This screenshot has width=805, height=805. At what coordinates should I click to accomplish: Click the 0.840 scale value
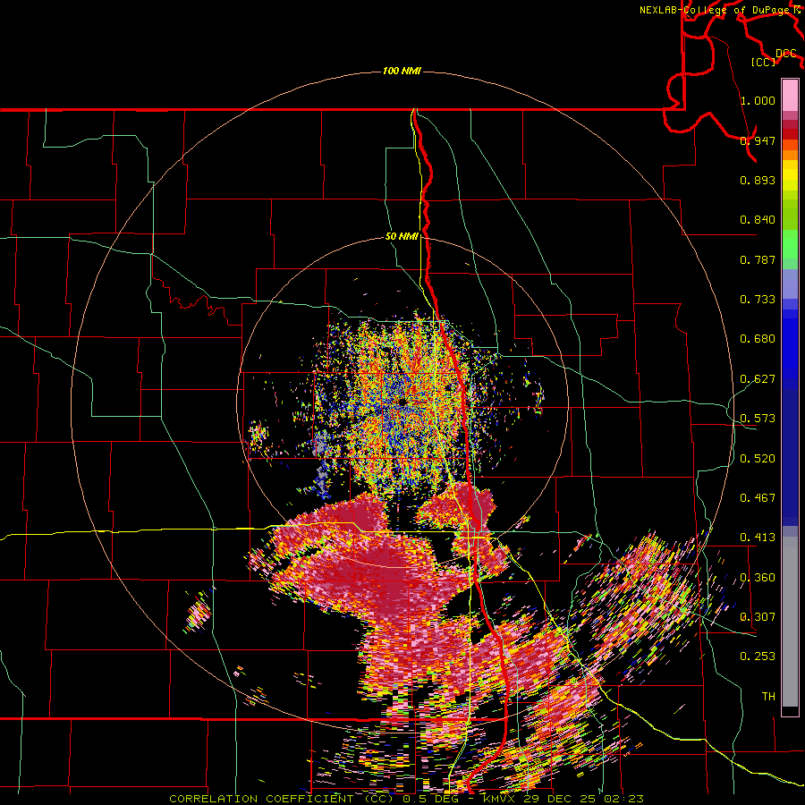pyautogui.click(x=758, y=220)
